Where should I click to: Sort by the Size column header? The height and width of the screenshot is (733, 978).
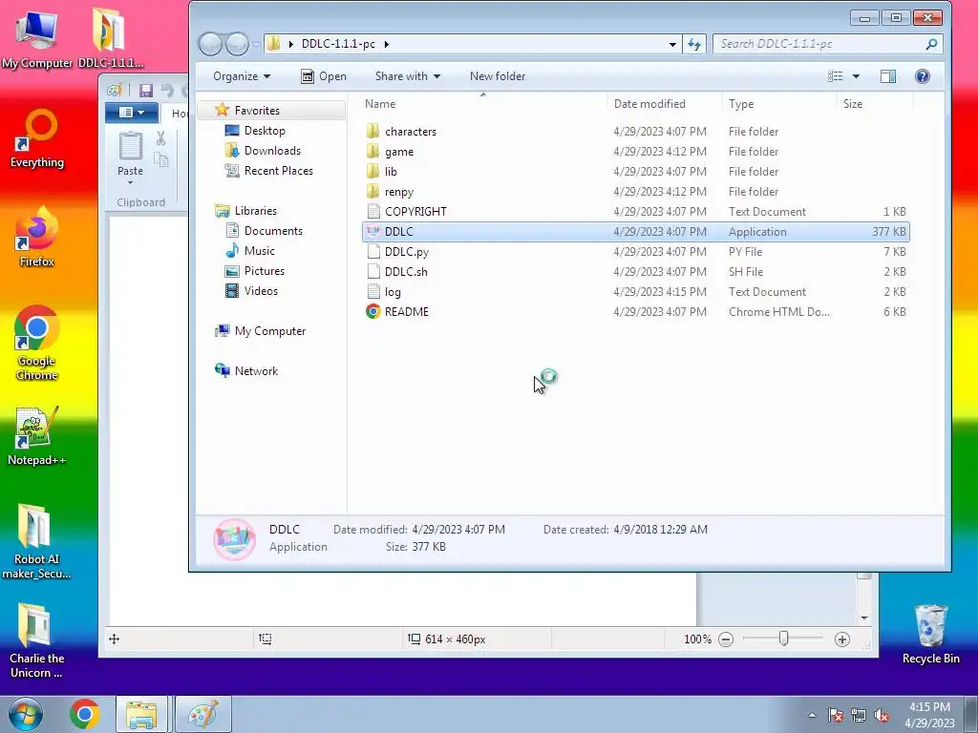tap(875, 104)
